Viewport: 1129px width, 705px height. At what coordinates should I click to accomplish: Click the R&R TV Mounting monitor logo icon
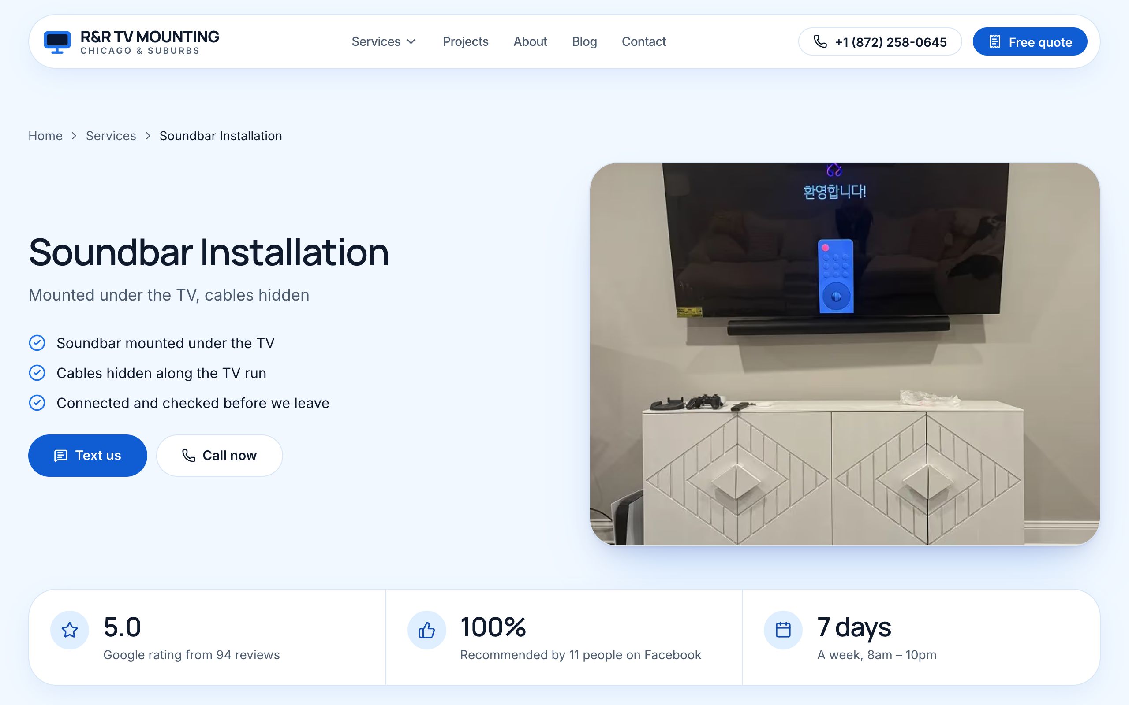tap(57, 42)
